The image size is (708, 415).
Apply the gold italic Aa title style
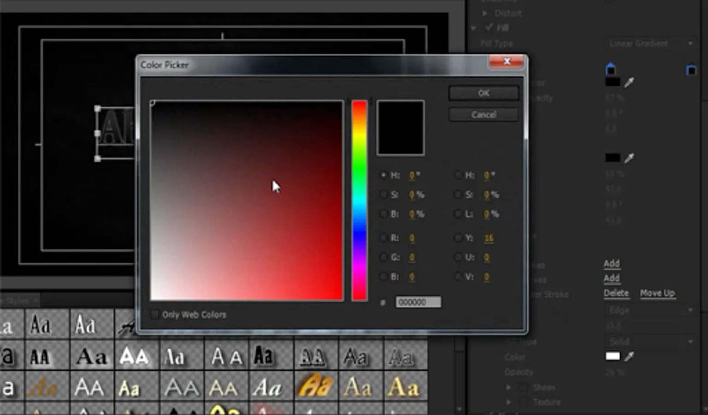pos(315,385)
